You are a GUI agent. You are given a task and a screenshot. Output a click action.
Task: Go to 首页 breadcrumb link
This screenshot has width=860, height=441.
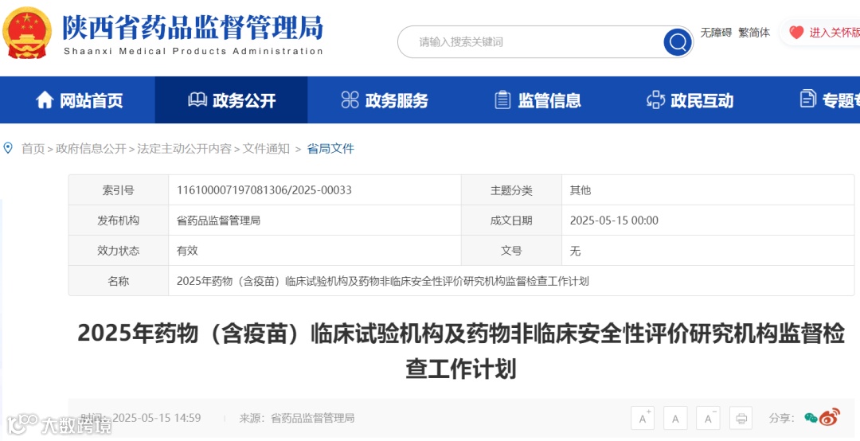[33, 149]
